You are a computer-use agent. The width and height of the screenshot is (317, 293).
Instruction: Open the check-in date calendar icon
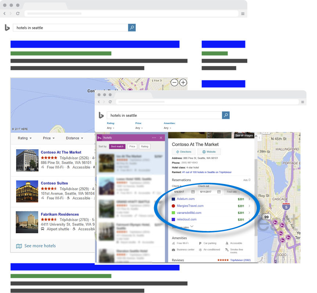193,192
